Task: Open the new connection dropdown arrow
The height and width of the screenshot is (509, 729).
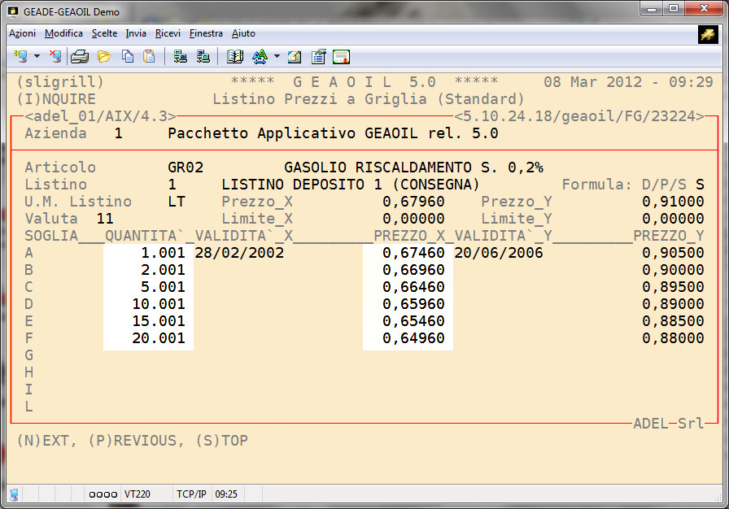Action: pyautogui.click(x=37, y=57)
